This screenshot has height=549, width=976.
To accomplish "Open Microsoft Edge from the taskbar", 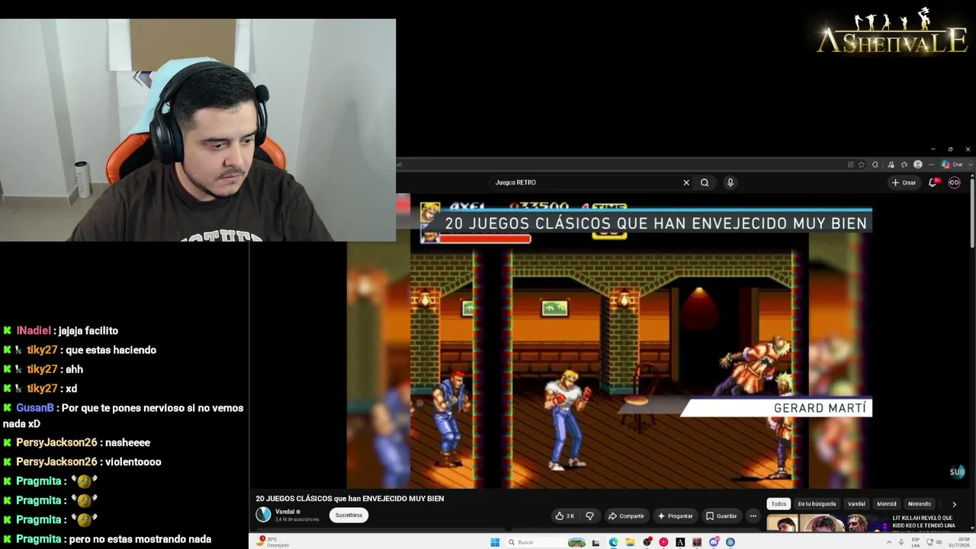I will [x=614, y=542].
